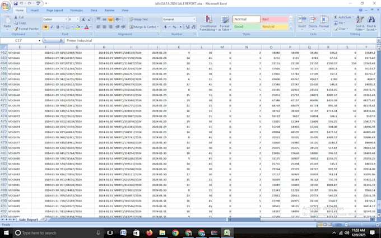The image size is (381, 238).
Task: Expand cell styles gallery More arrow
Action: [291, 28]
